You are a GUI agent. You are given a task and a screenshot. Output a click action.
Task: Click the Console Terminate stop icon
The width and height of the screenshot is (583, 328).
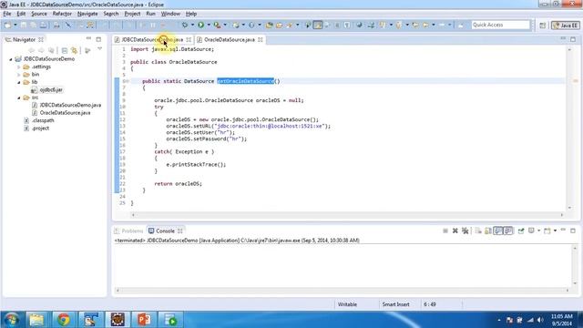pos(445,231)
